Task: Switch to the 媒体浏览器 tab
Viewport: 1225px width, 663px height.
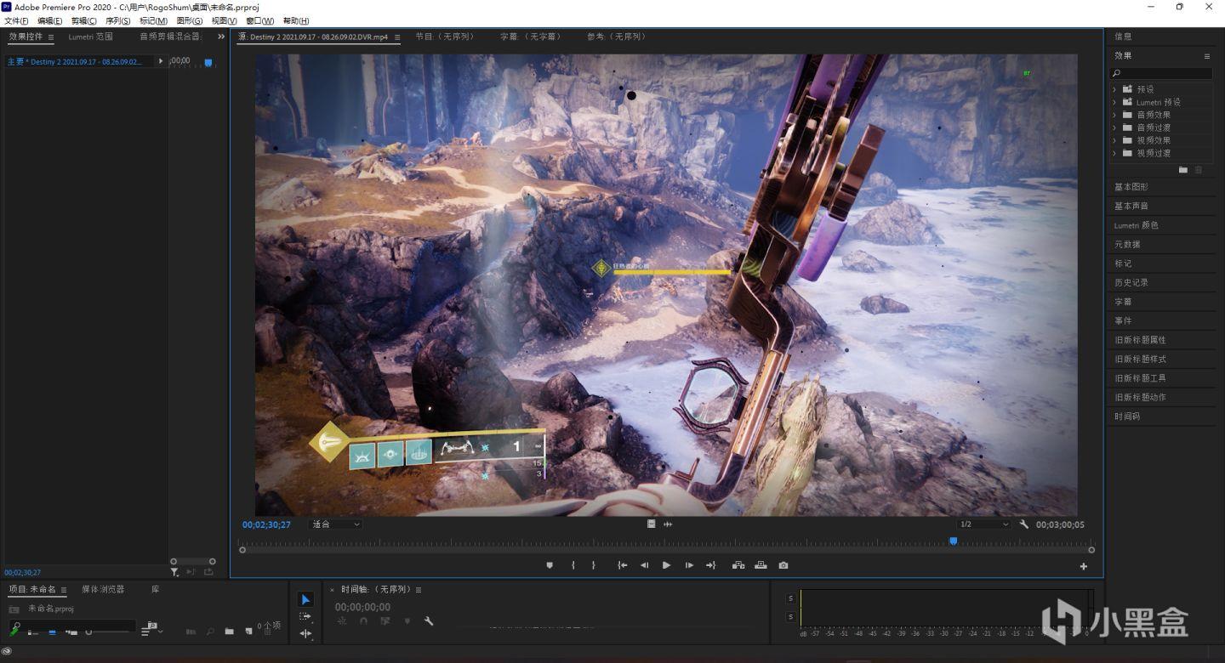Action: tap(103, 589)
